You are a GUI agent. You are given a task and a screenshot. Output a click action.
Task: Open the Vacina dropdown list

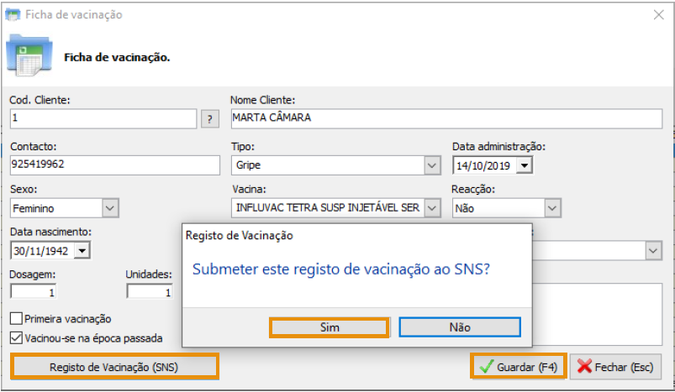click(x=432, y=207)
